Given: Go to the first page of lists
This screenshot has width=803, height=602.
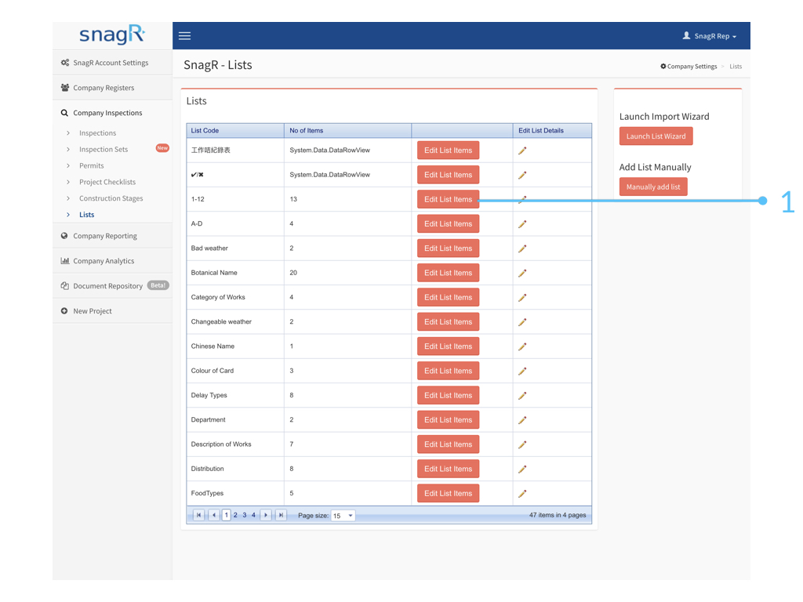Looking at the screenshot, I should pyautogui.click(x=198, y=516).
